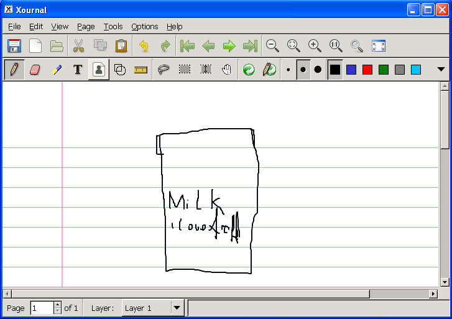Viewport: 452px width, 319px height.
Task: Decrease page number with spinner down
Action: [57, 312]
